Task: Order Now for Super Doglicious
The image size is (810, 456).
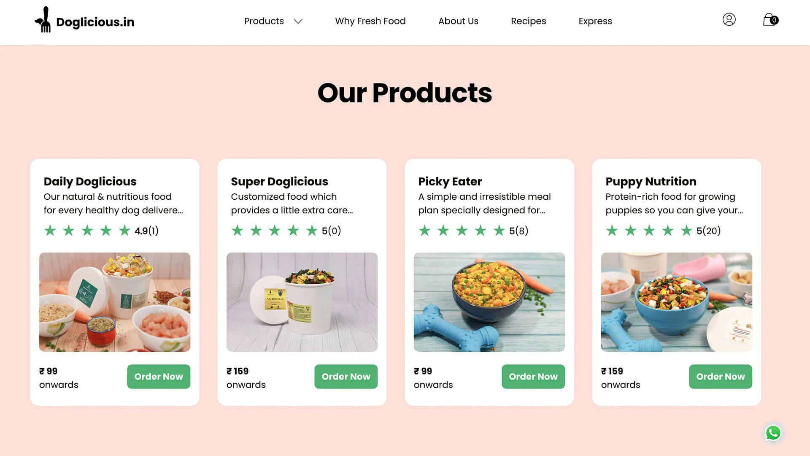Action: click(346, 376)
